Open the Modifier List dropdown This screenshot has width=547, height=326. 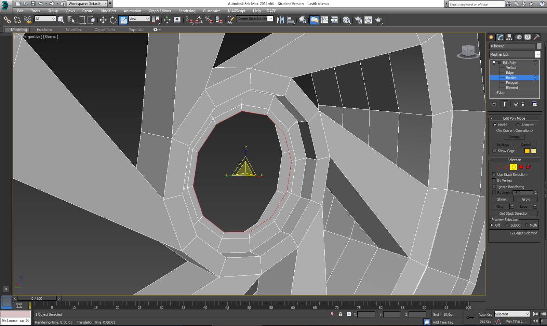(x=537, y=55)
